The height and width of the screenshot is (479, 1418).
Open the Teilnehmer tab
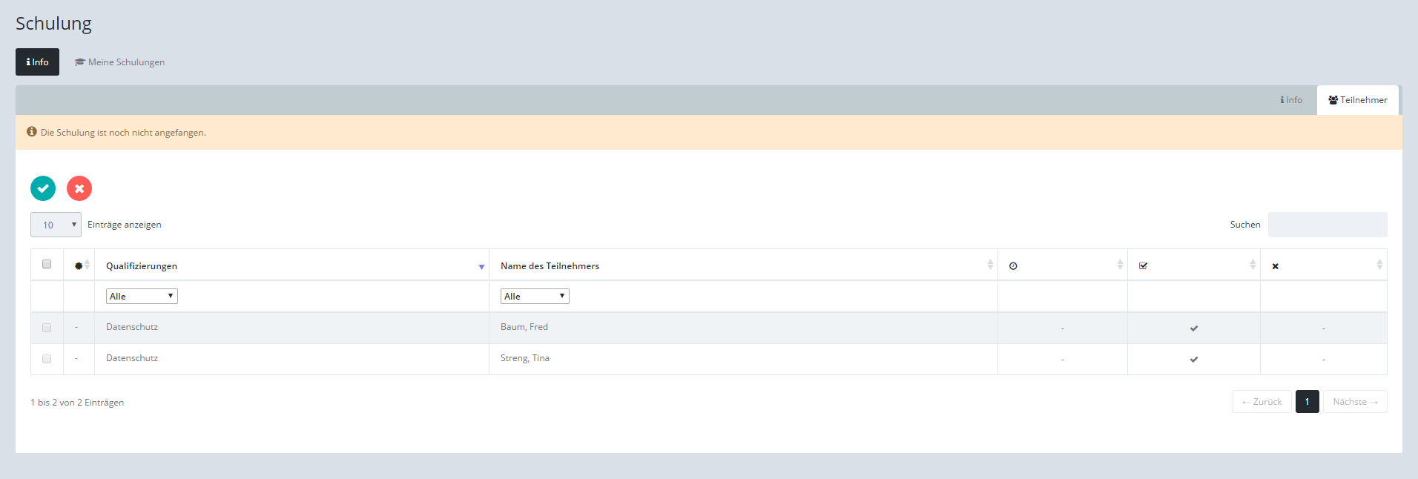pos(1357,100)
